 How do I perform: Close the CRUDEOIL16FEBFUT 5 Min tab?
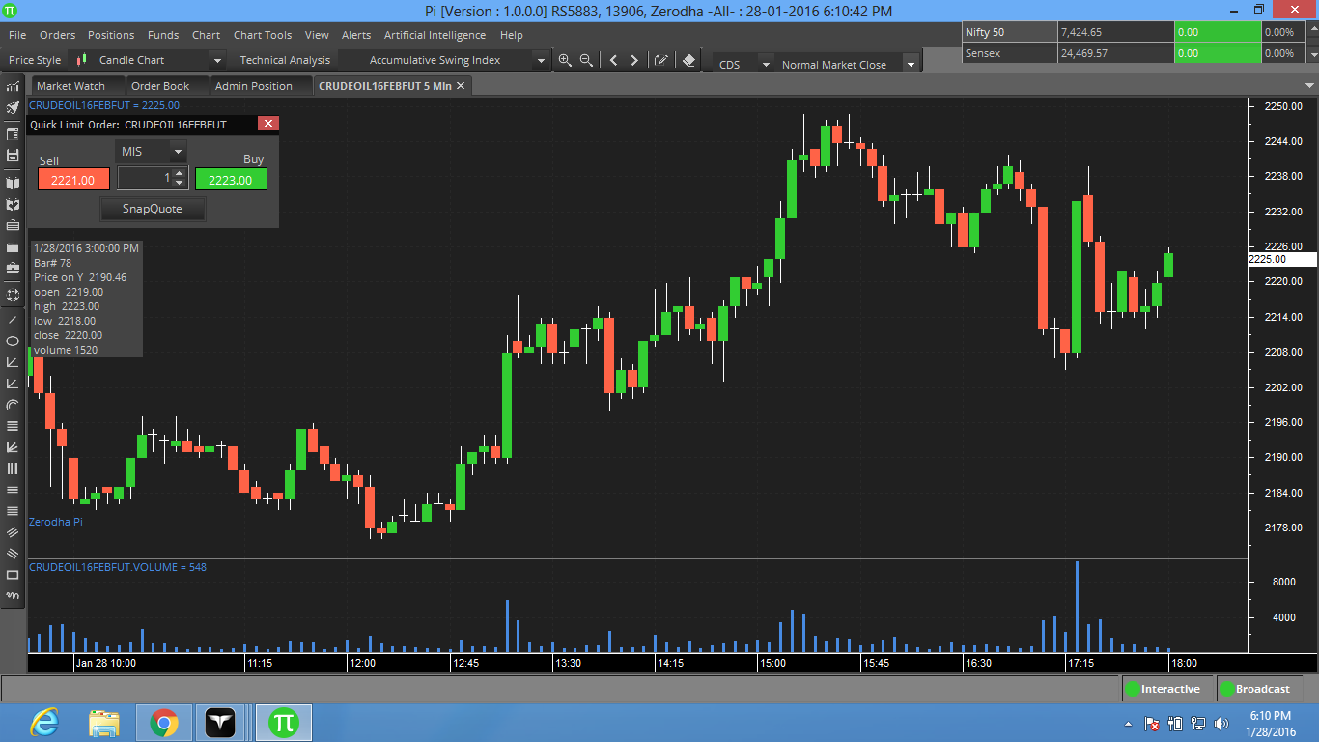[461, 86]
